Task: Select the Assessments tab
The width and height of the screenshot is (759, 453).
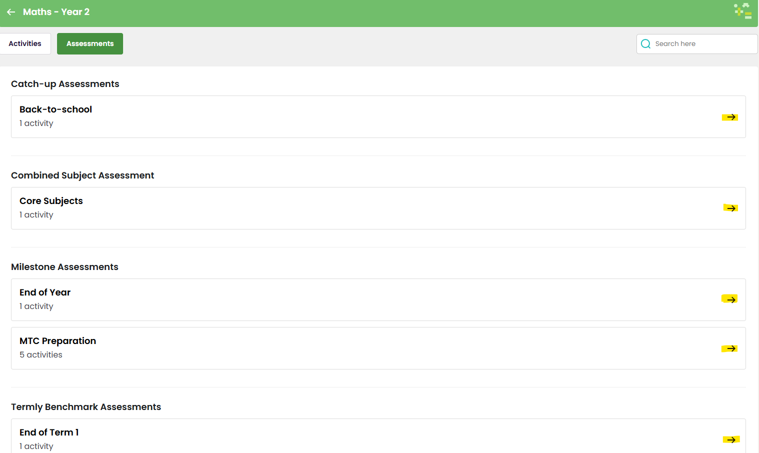Action: point(90,44)
